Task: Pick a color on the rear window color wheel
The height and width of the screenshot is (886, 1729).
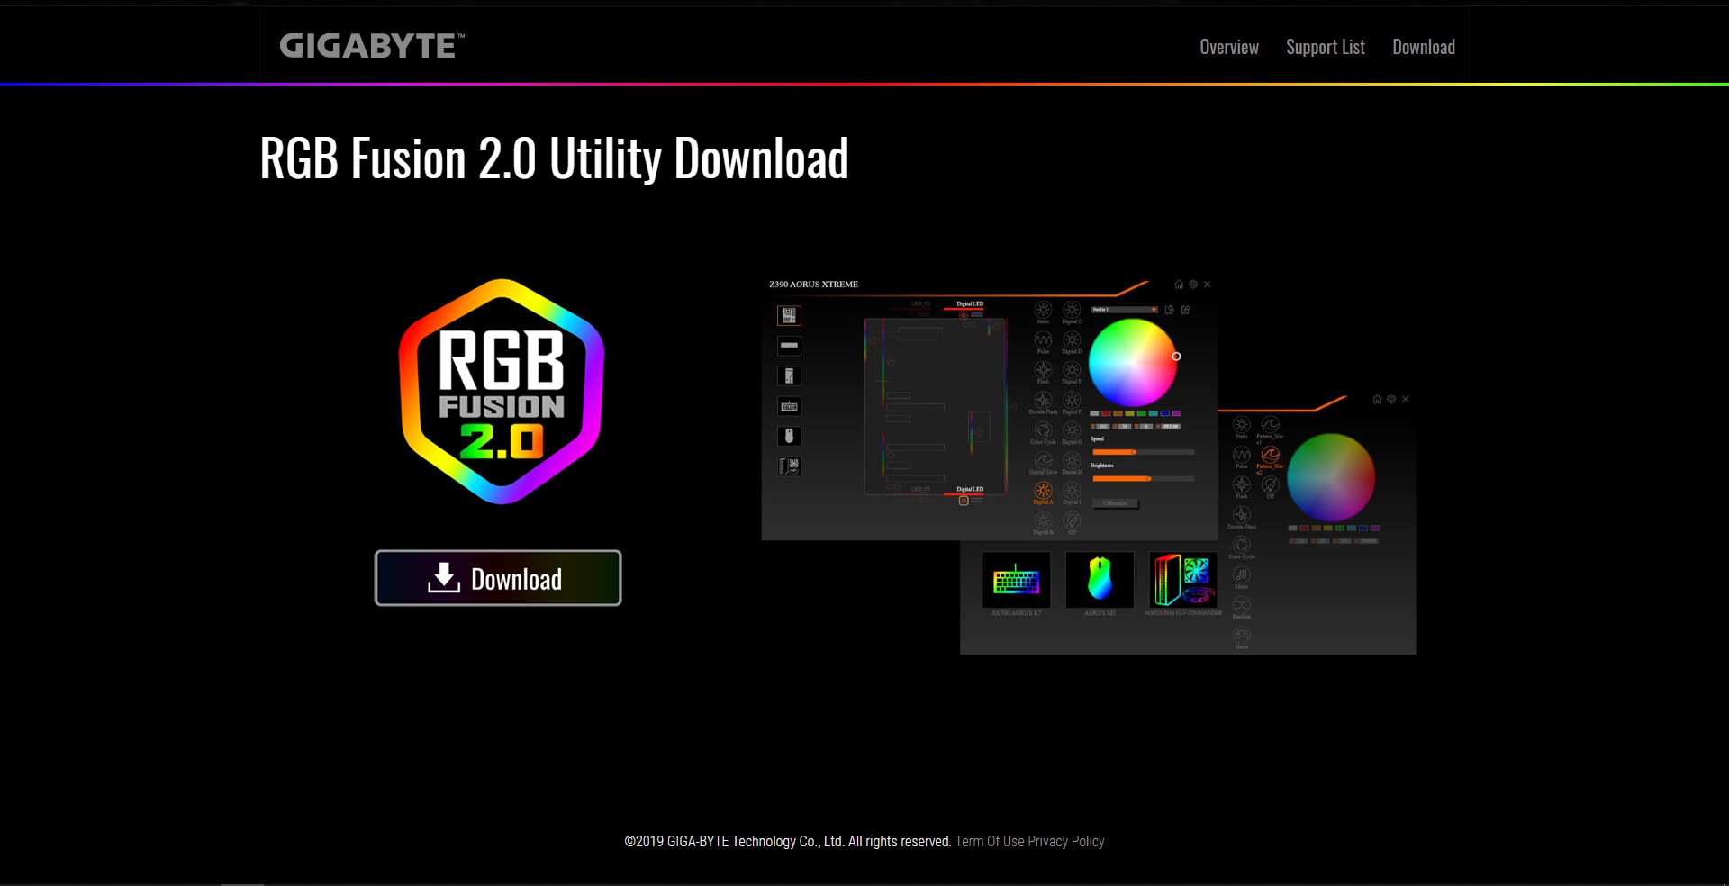Action: [1331, 477]
